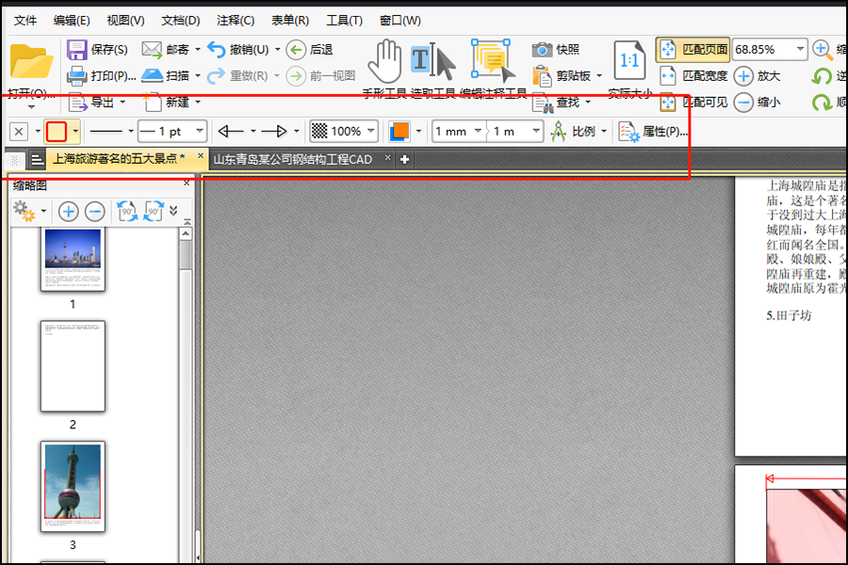The image size is (848, 565).
Task: Choose the Edit Comments tool (编辑注释工具)
Action: tap(492, 60)
